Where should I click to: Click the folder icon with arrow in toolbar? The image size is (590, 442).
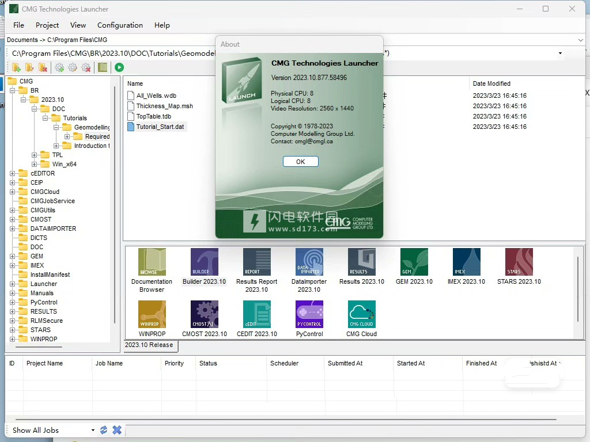[x=29, y=68]
